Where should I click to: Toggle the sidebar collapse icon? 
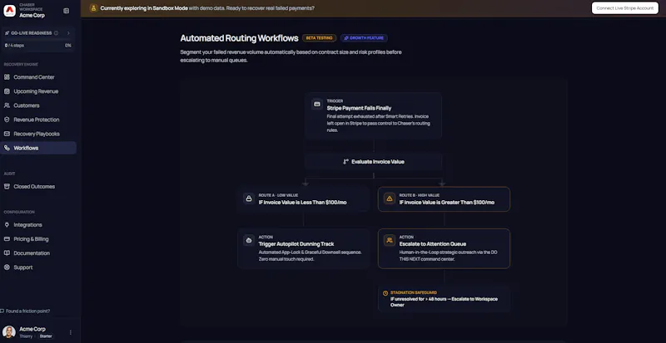[x=67, y=11]
